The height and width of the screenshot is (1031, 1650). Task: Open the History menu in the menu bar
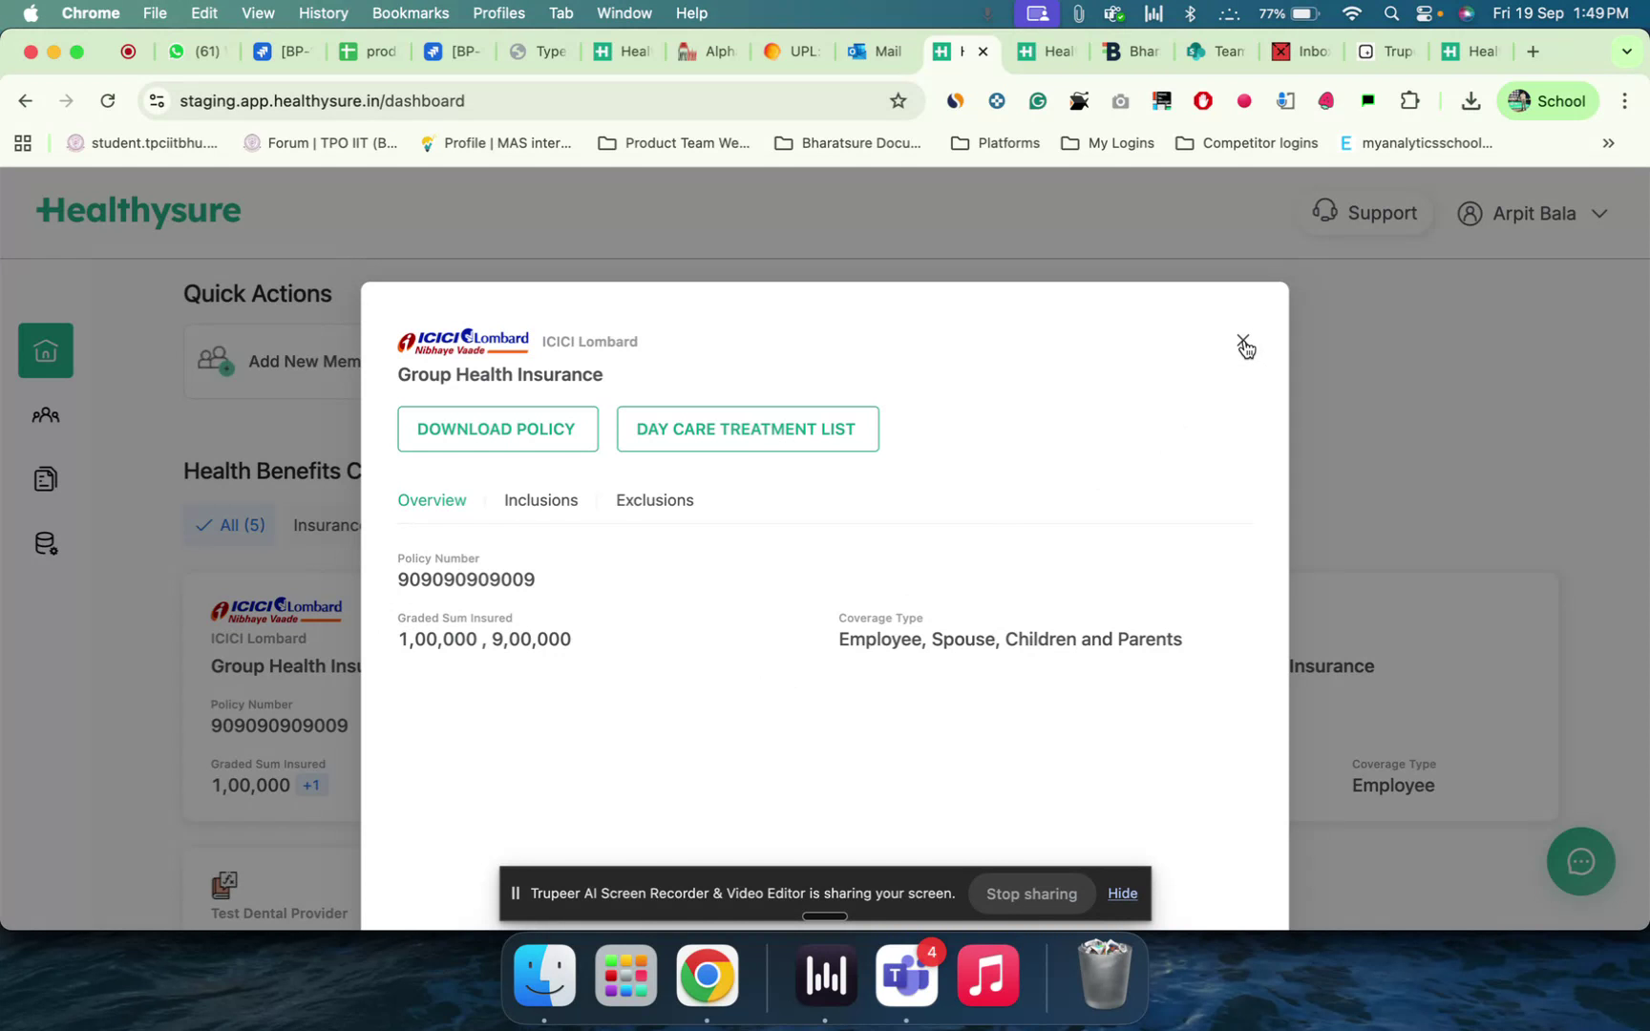[x=323, y=12]
